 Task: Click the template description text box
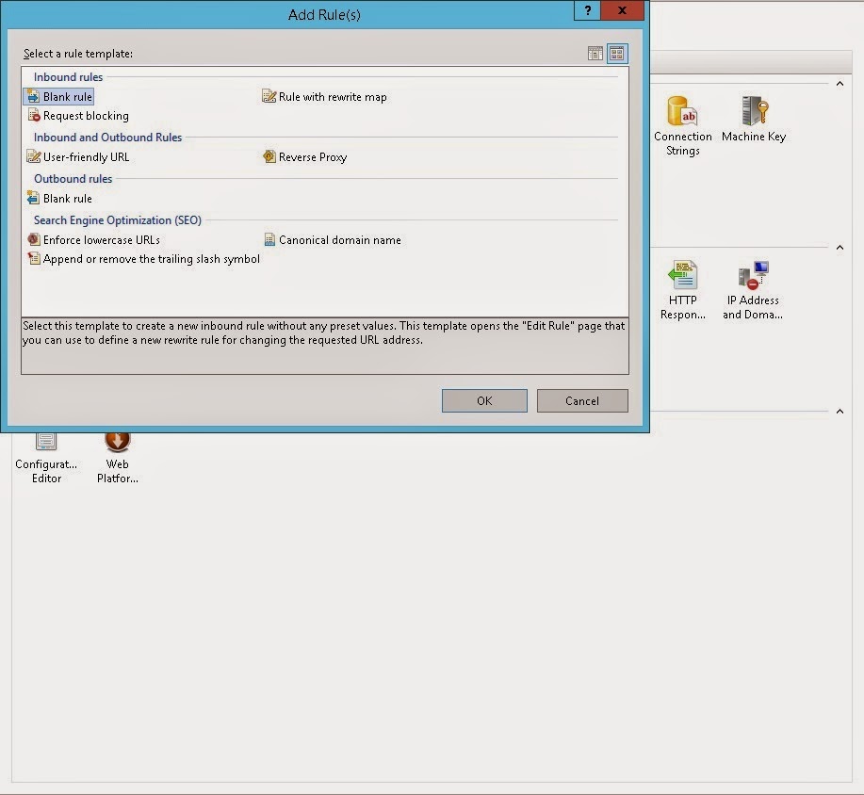(x=324, y=346)
